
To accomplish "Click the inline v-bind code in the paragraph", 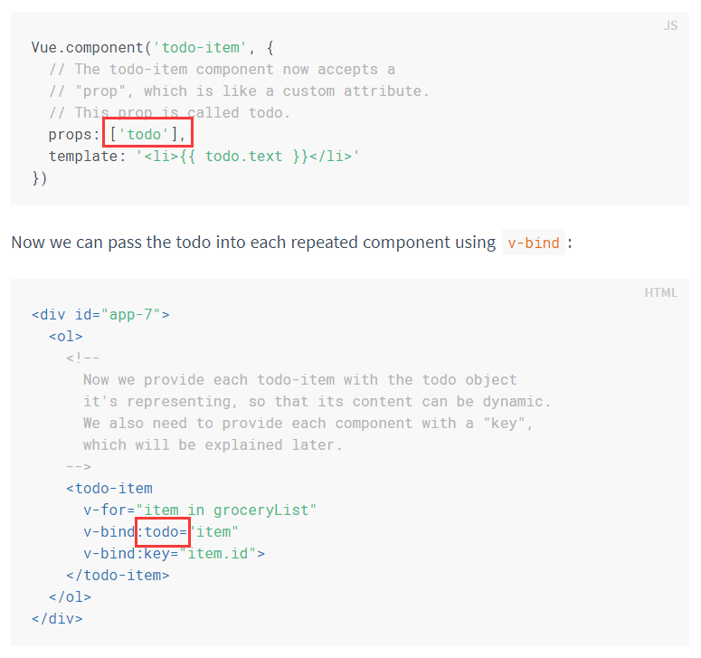I will [533, 243].
